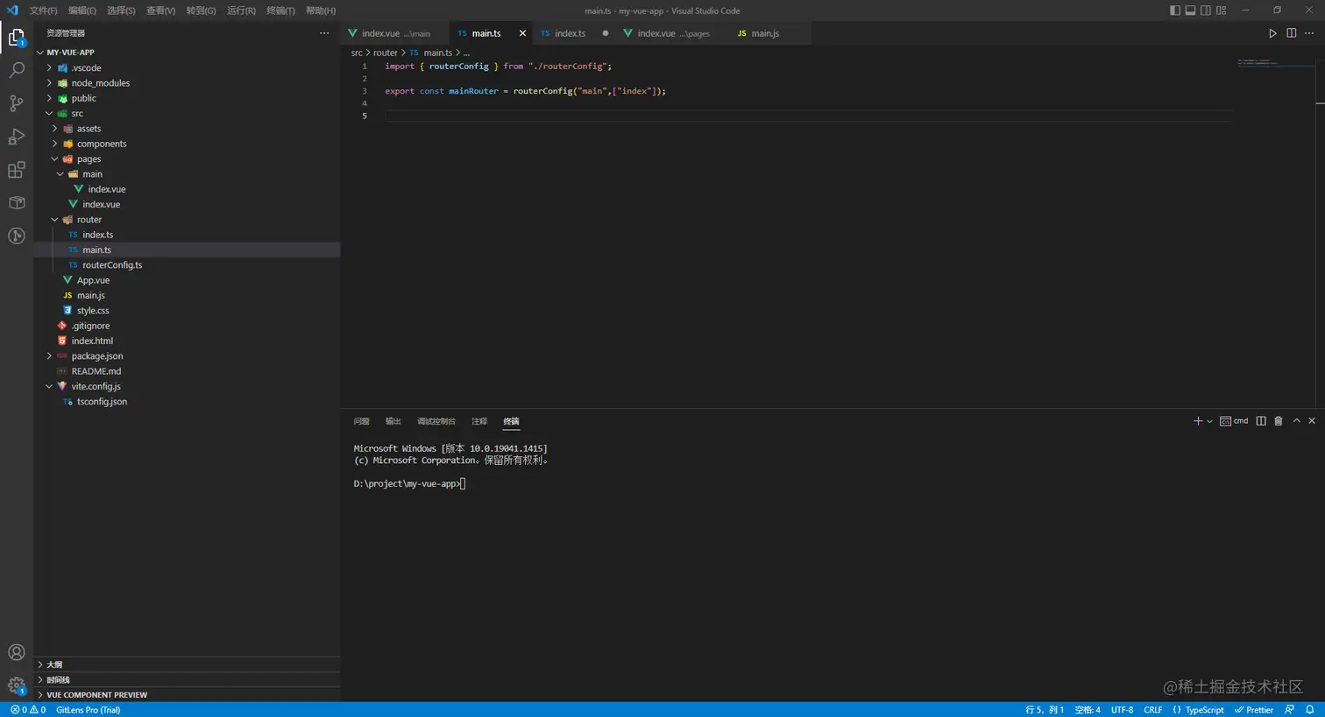
Task: Close the terminal panel
Action: 1312,421
